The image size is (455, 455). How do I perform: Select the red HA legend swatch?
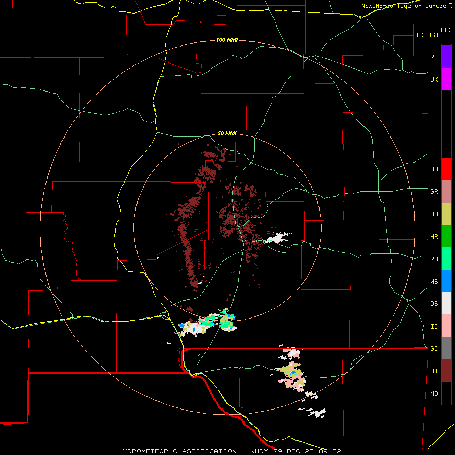click(x=446, y=169)
